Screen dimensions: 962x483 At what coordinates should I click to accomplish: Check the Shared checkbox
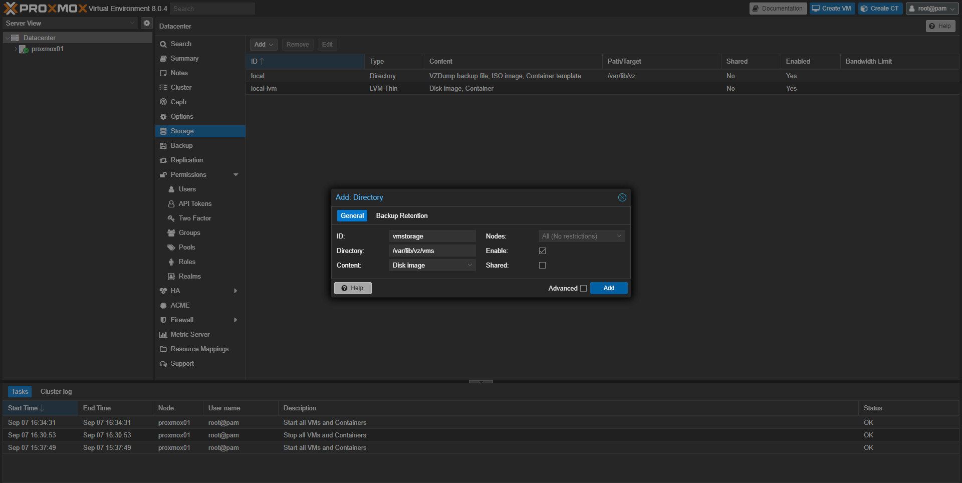(x=542, y=266)
